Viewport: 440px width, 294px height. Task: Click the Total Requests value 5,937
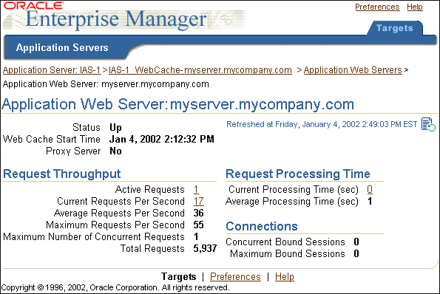(x=205, y=248)
